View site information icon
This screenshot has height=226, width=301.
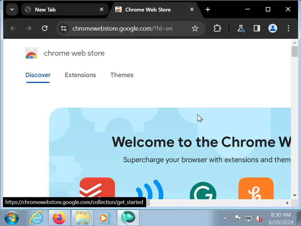point(63,29)
